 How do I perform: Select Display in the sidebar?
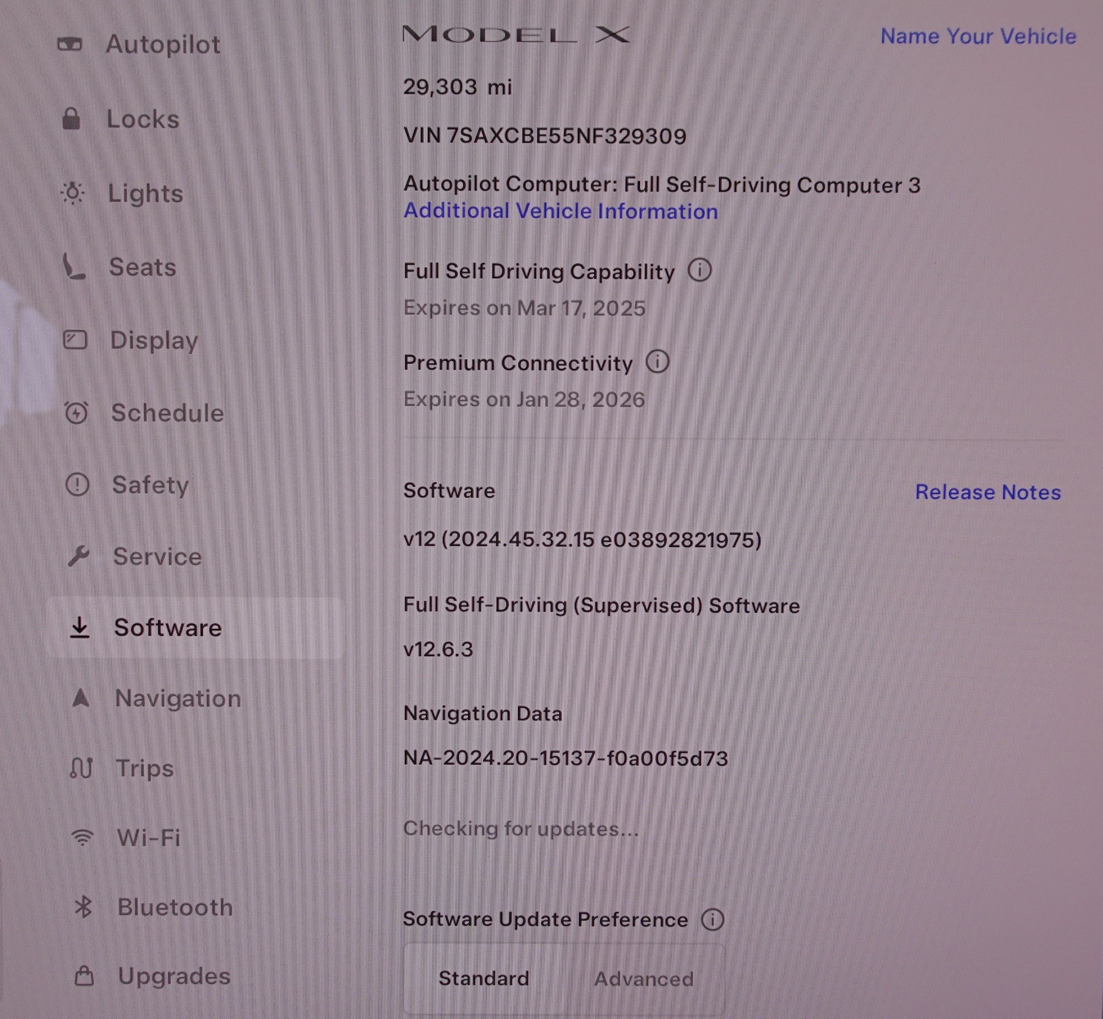(154, 340)
